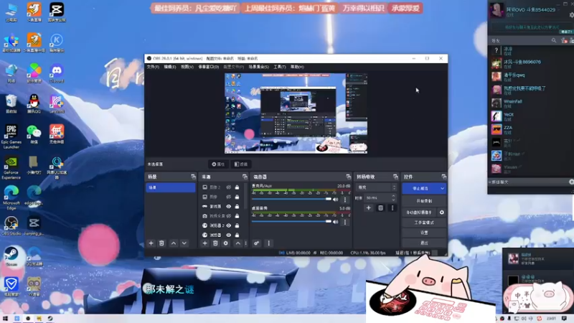Click the Stop Streaming button
The height and width of the screenshot is (323, 574).
tap(420, 188)
